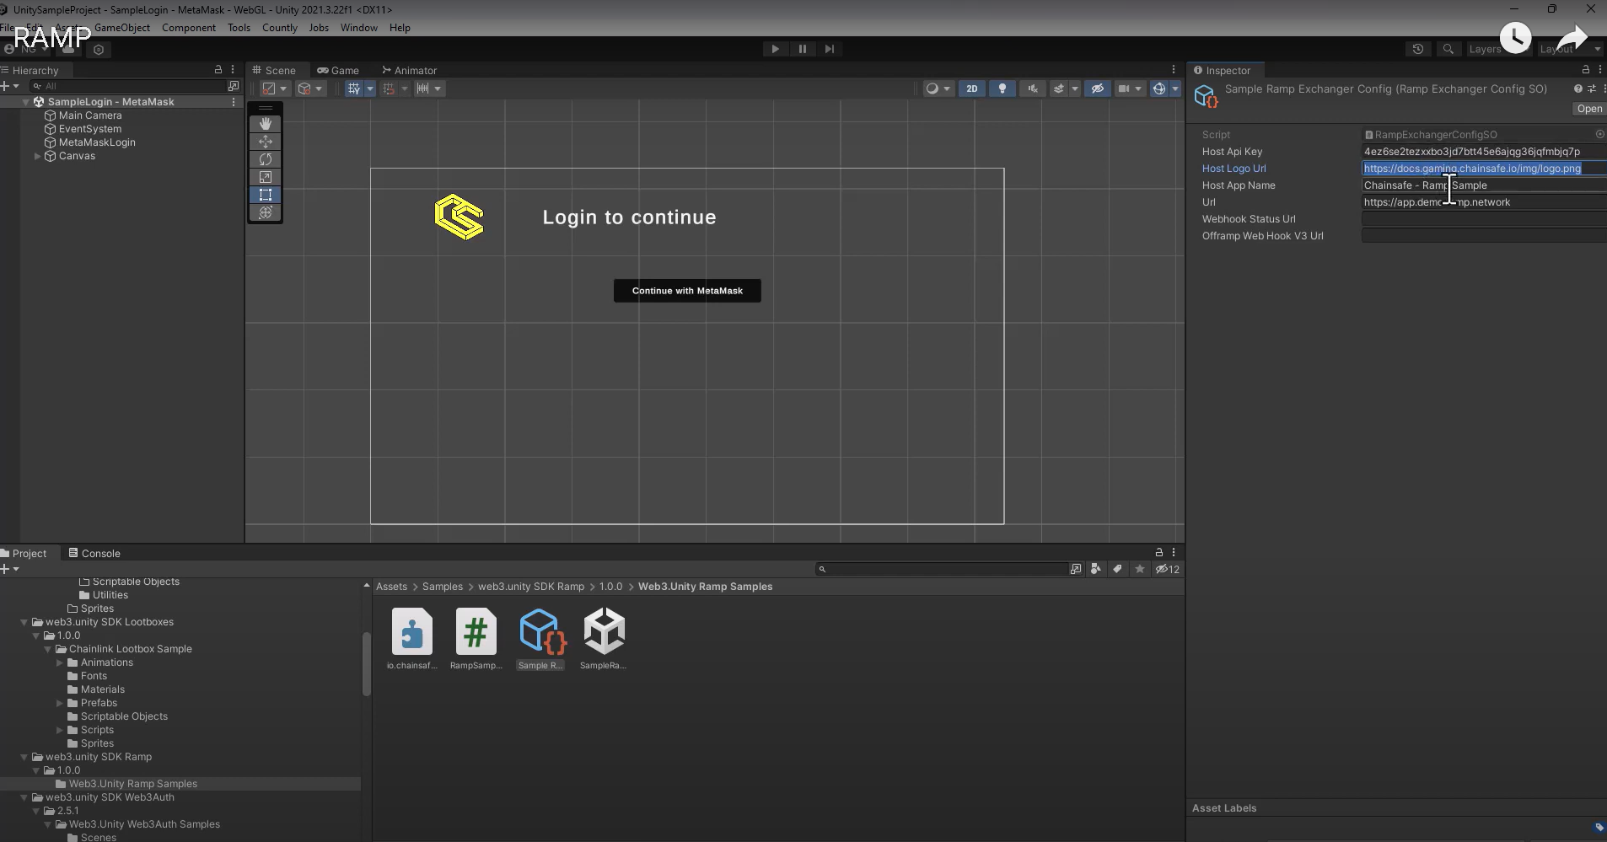
Task: Select the Hand tool in Scene toolbar
Action: coord(265,124)
